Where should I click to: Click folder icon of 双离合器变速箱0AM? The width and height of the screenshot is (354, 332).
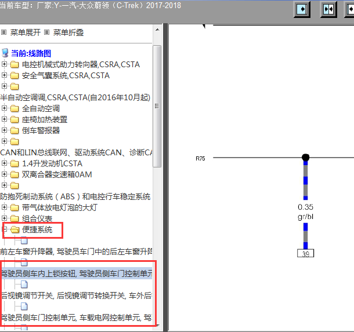point(15,174)
